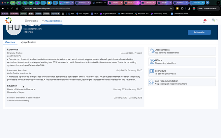Click the Edit profile button
Image resolution: width=221 pixels, height=138 pixels.
(199, 32)
